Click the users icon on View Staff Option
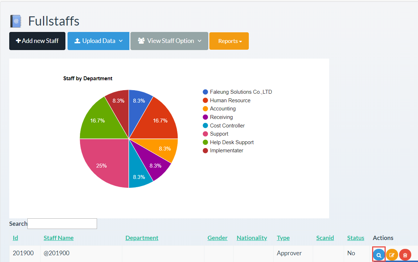The height and width of the screenshot is (262, 418). 141,41
